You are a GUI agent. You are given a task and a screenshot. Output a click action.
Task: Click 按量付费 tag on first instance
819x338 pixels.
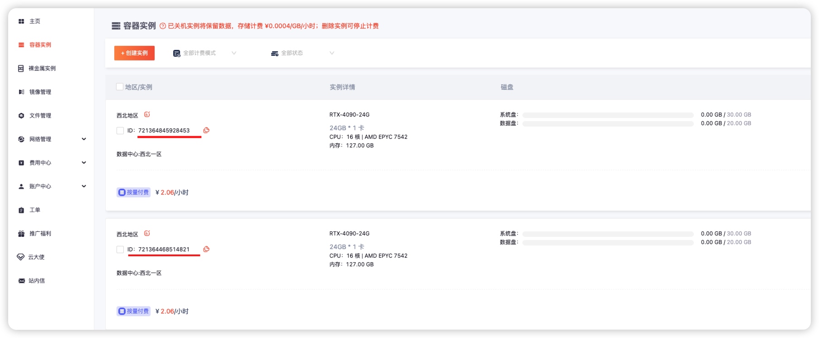tap(133, 192)
